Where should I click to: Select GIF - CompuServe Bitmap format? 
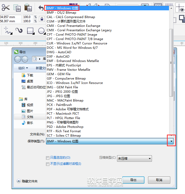tap(107, 79)
